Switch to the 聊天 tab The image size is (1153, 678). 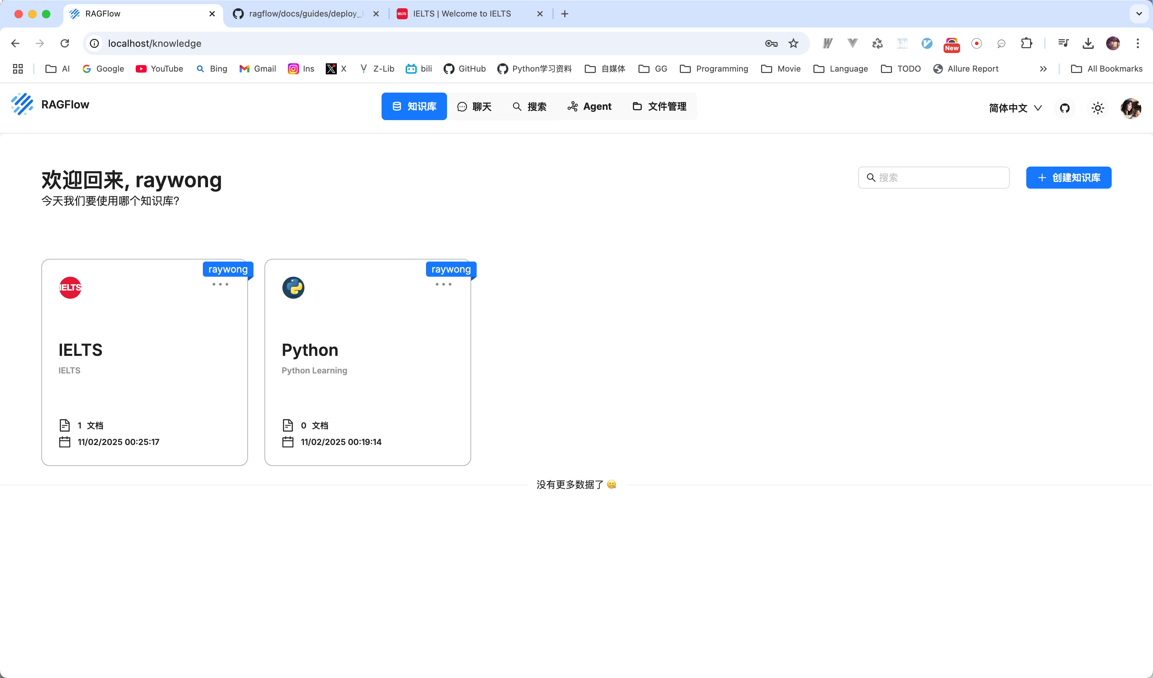click(x=475, y=107)
